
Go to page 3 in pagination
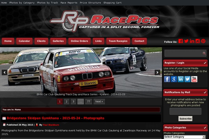pyautogui.click(x=73, y=101)
